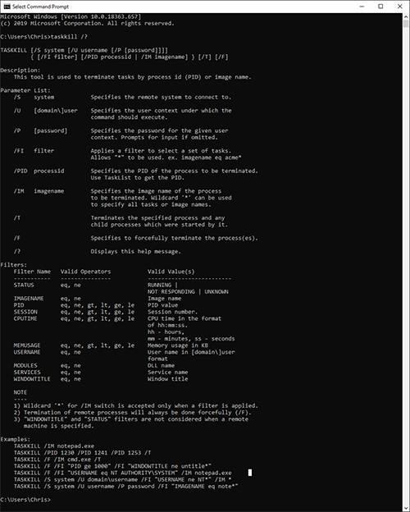Click the white selection cursor block
The height and width of the screenshot is (512, 410).
[x=250, y=473]
